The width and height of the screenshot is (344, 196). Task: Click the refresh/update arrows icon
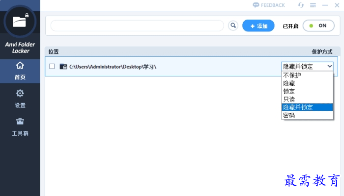(x=301, y=5)
